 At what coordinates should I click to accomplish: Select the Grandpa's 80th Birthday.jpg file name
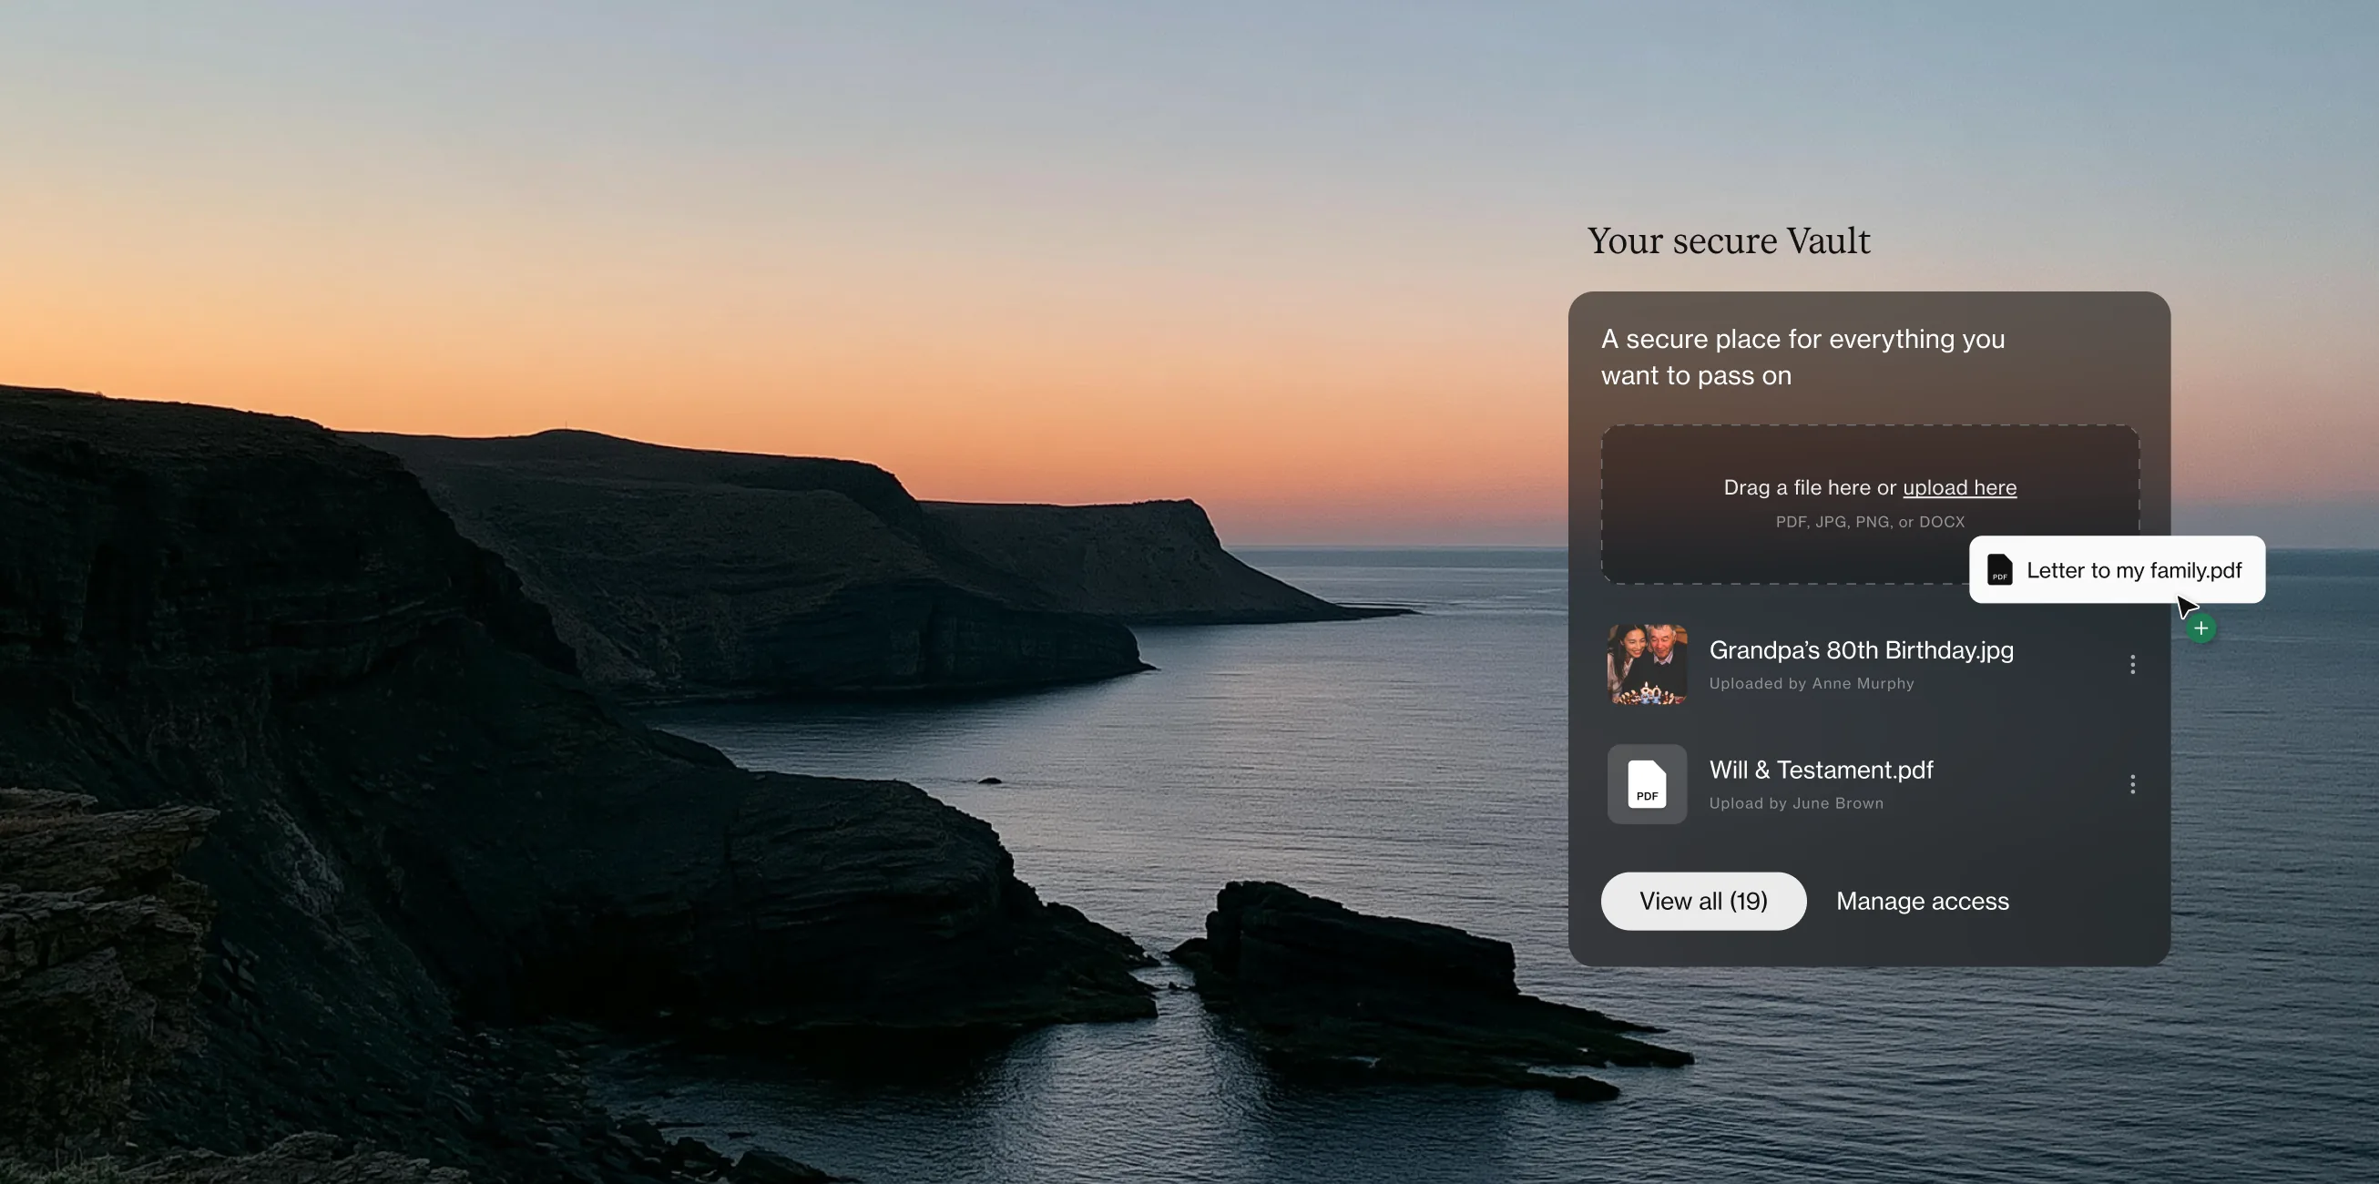[1861, 650]
